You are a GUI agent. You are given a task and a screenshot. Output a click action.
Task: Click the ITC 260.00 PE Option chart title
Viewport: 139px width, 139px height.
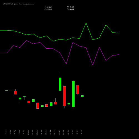click(x=19, y=4)
